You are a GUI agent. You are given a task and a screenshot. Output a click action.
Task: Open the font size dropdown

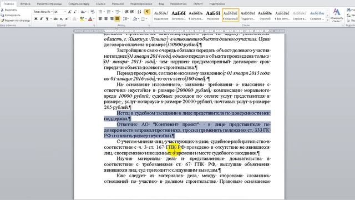(x=65, y=12)
